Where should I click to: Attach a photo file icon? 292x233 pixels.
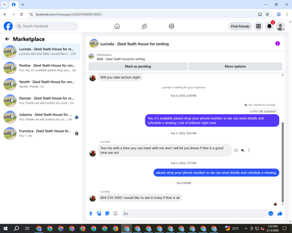click(99, 214)
